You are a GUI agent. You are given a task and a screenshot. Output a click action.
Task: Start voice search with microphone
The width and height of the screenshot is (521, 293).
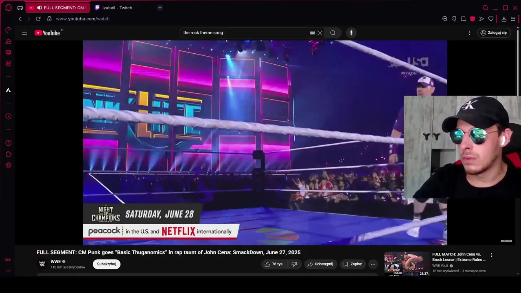[x=351, y=33]
